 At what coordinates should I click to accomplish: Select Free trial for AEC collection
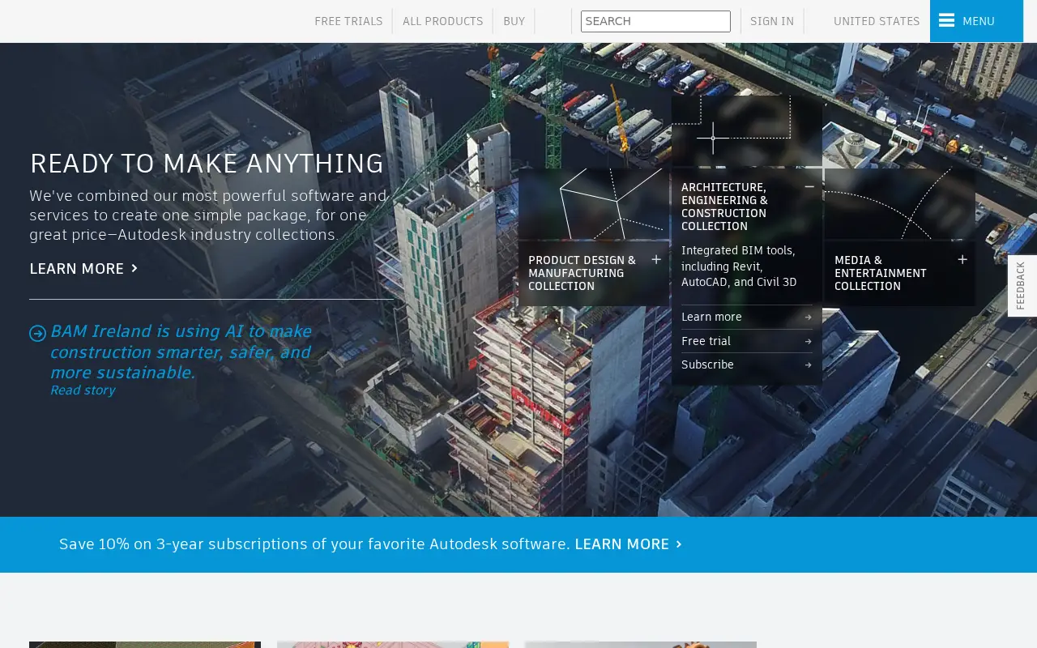coord(706,342)
